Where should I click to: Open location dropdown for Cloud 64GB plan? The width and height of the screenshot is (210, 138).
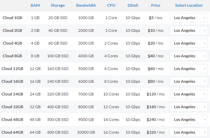pyautogui.click(x=189, y=132)
